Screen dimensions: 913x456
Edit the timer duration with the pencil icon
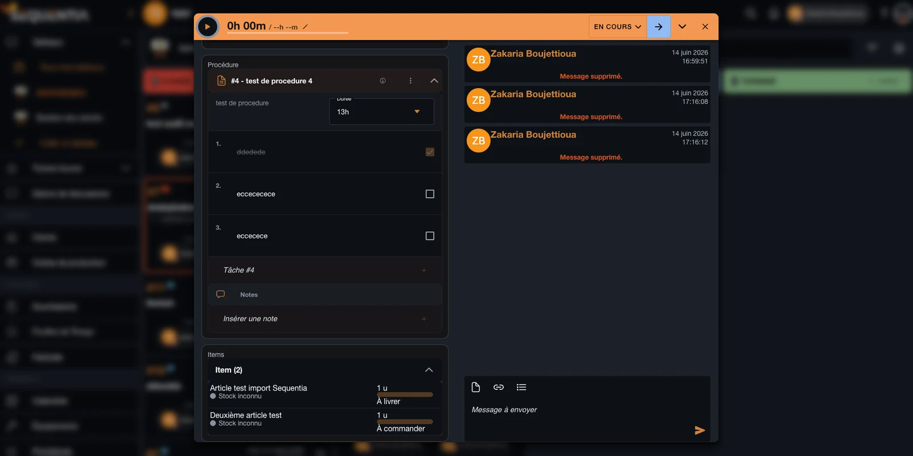point(305,27)
